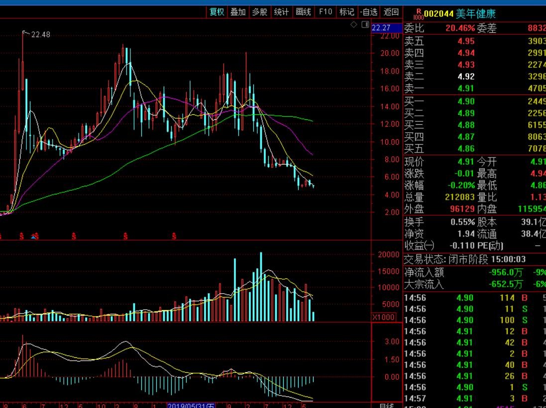The image size is (546, 408).
Task: Click the 22.48 peak price label
Action: pos(40,35)
